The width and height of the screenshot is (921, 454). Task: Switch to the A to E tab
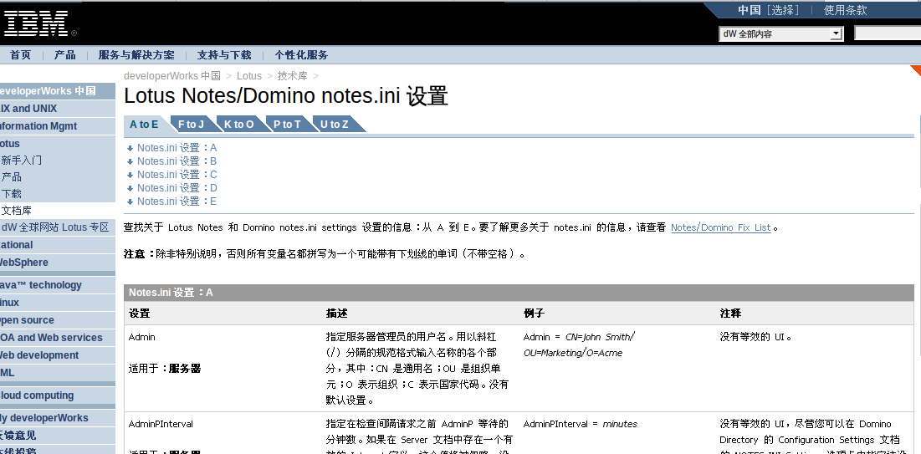(x=144, y=125)
